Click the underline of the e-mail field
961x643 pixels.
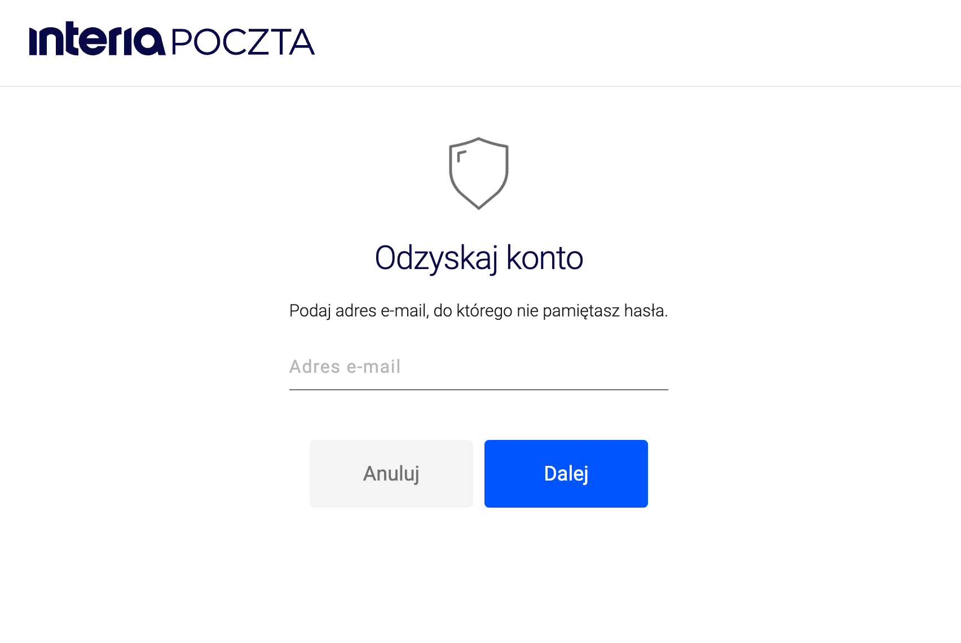(479, 389)
